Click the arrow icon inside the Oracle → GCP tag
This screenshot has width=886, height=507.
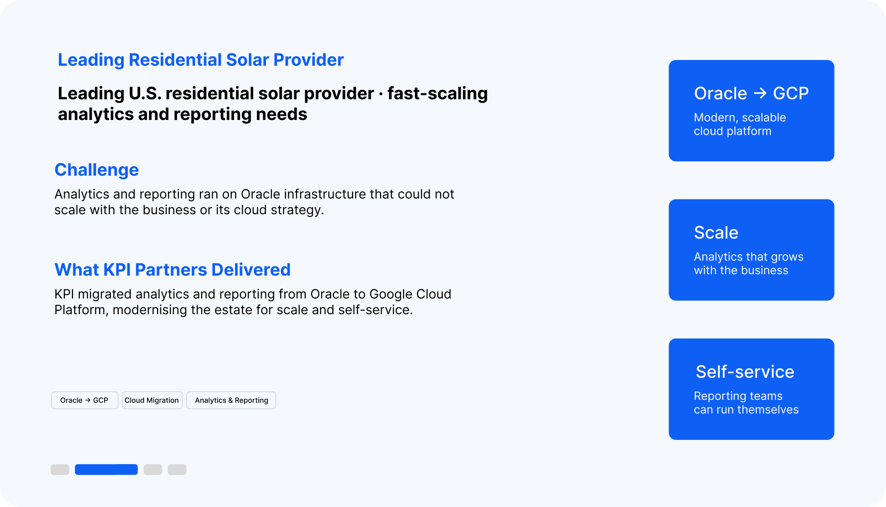[x=88, y=400]
